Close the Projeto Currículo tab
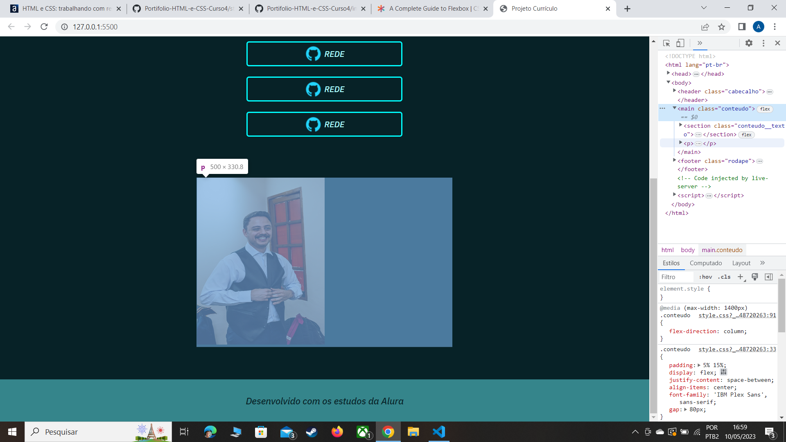The width and height of the screenshot is (786, 442). tap(608, 9)
